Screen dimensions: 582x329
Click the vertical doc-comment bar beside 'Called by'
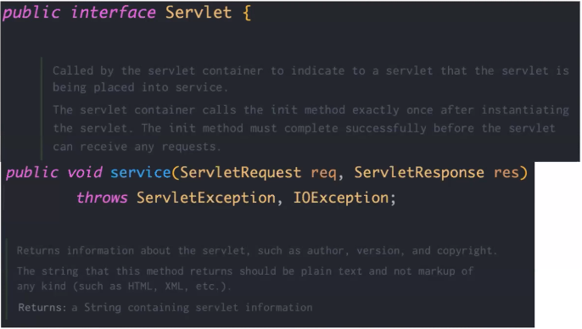42,109
